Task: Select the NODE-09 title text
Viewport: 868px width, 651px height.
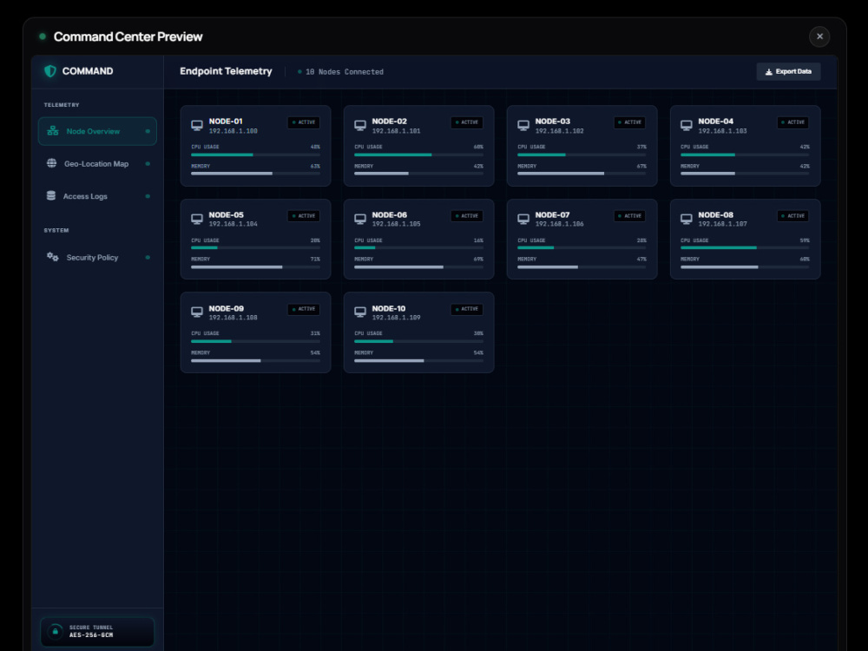Action: (226, 308)
